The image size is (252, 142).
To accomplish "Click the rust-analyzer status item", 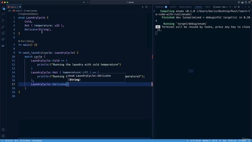I will coord(37,140).
